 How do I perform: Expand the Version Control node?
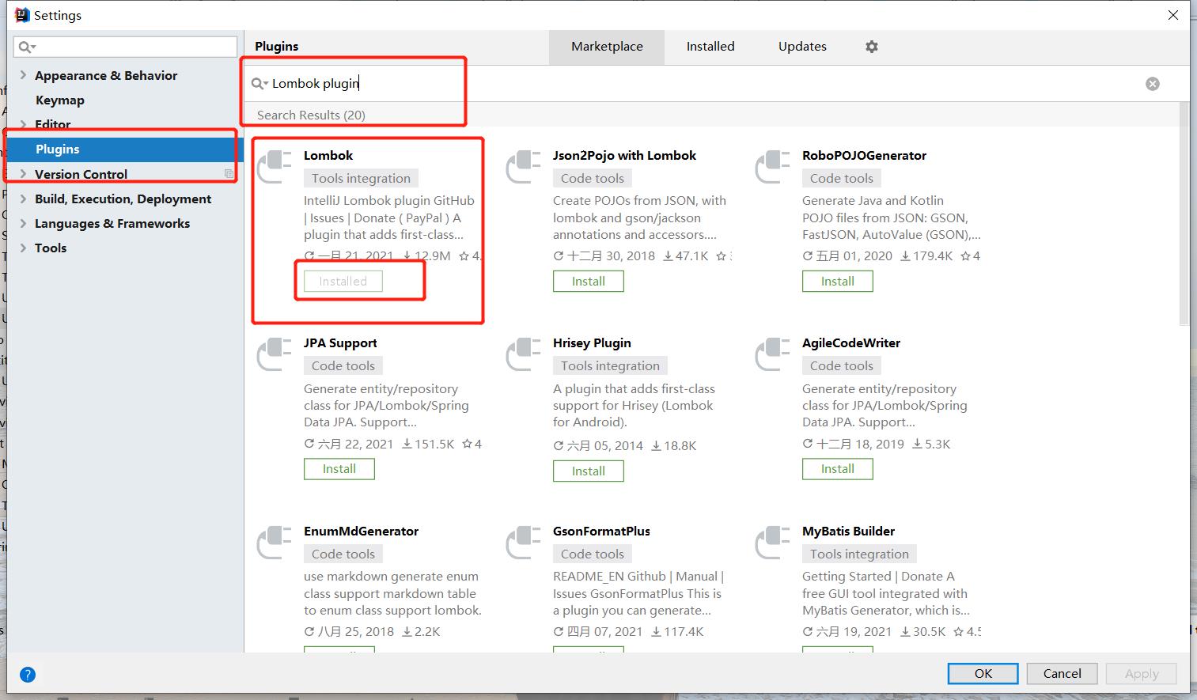point(23,174)
